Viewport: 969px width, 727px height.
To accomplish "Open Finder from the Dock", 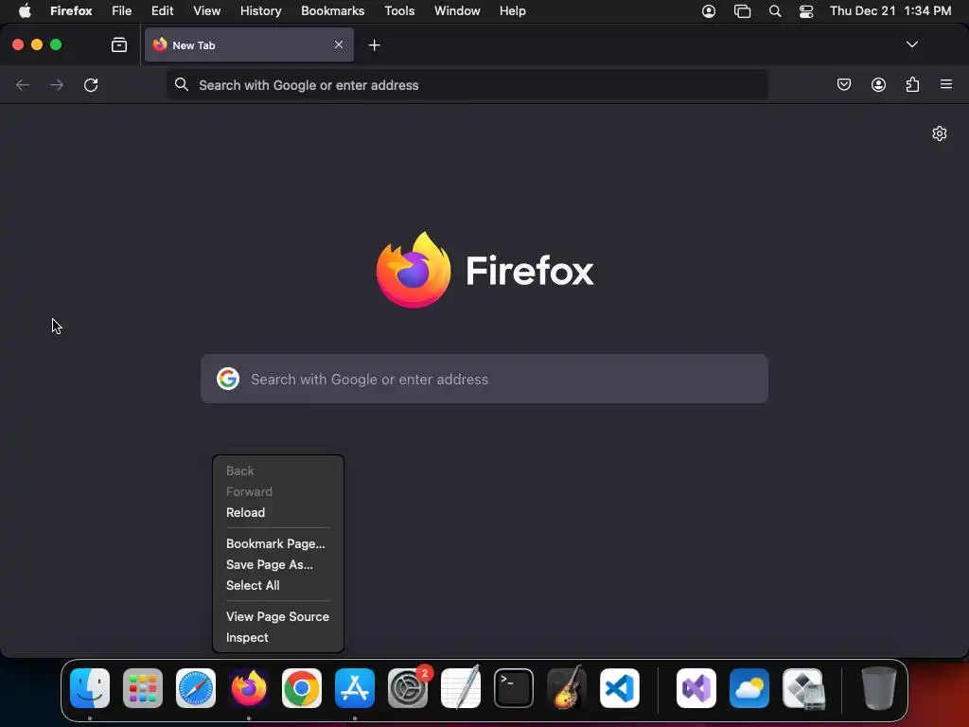I will click(90, 687).
